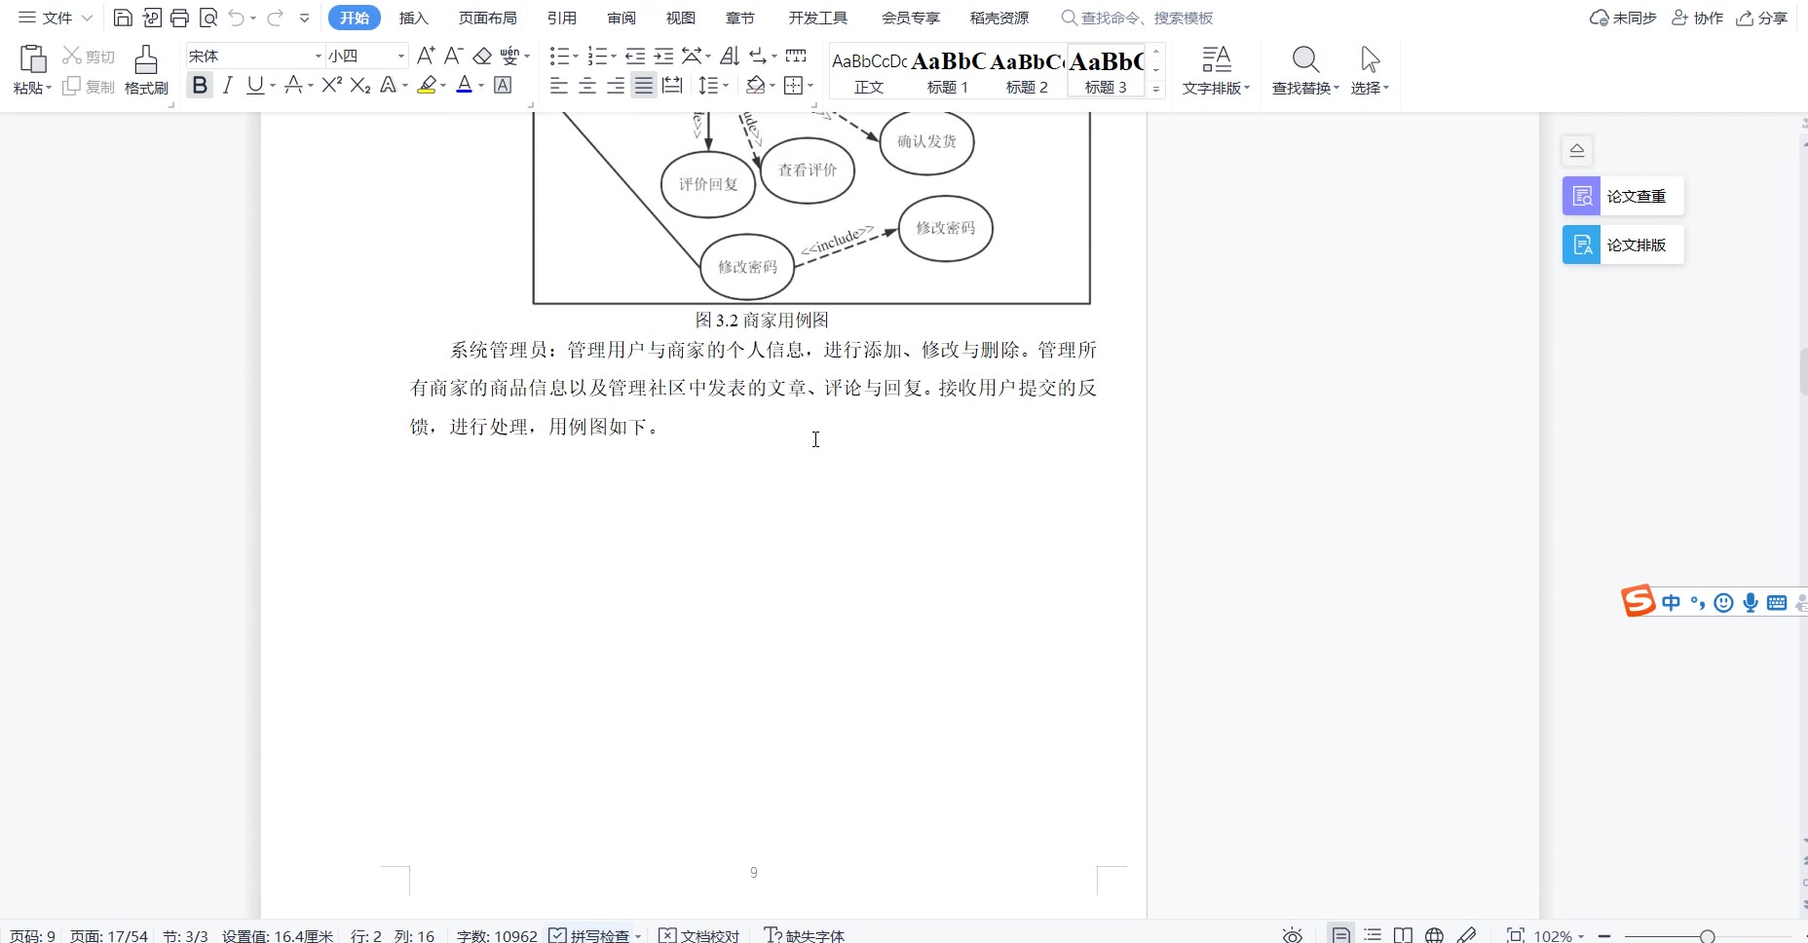Click the 论文排版 button
1808x943 pixels.
[x=1623, y=245]
